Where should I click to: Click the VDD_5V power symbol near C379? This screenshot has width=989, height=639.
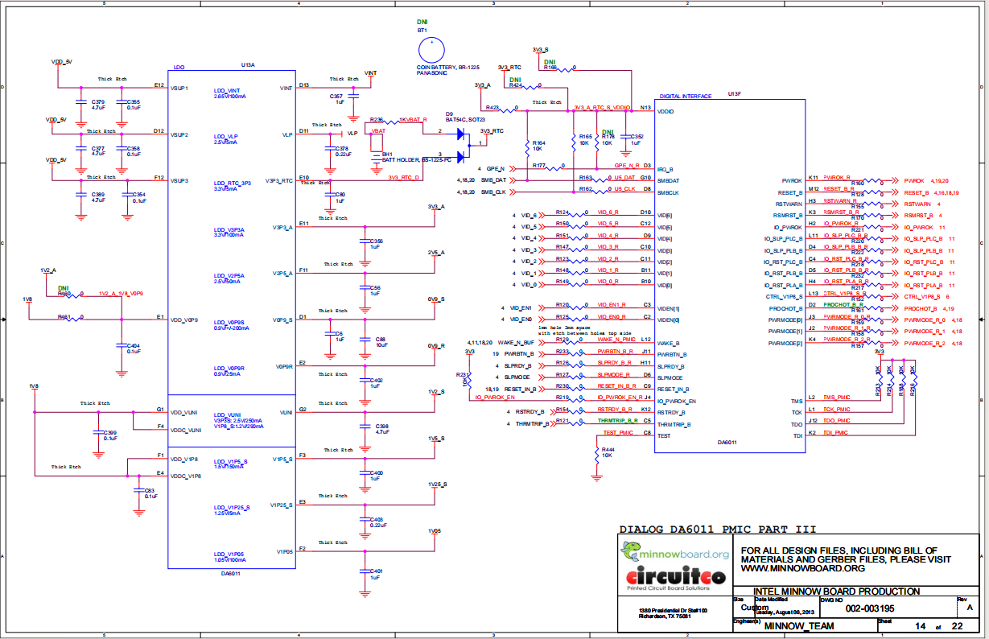61,63
